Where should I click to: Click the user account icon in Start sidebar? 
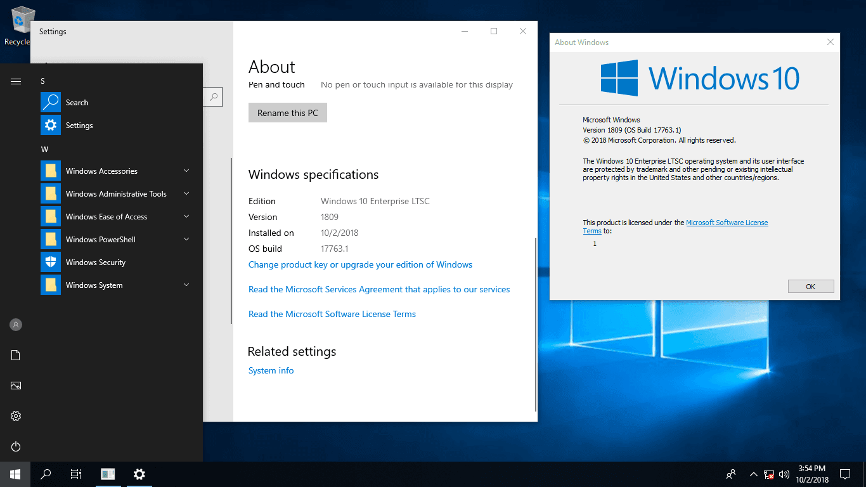(15, 324)
